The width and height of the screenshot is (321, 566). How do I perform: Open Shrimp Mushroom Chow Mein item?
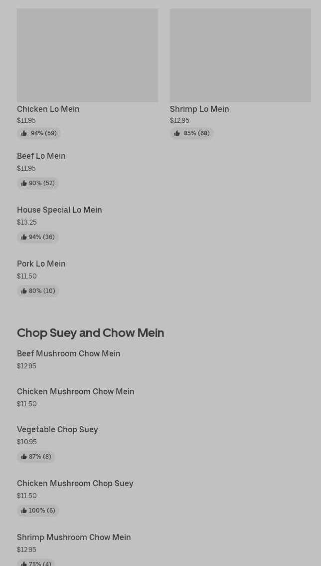point(74,537)
